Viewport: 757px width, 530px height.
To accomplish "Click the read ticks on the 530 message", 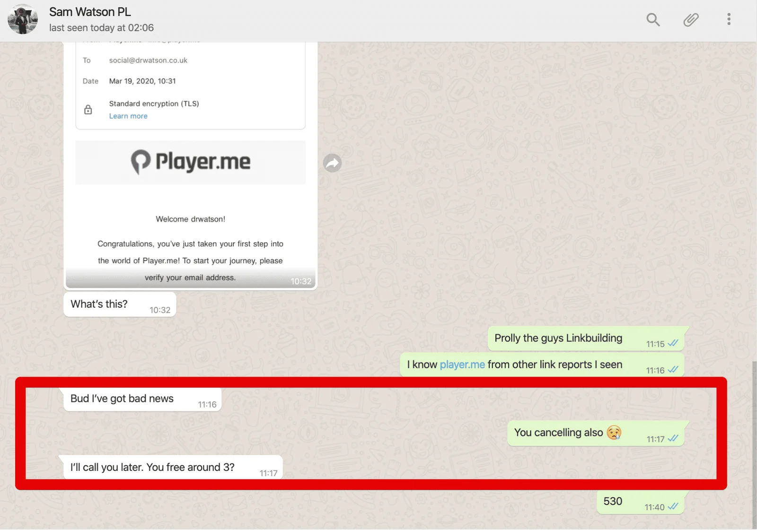I will pyautogui.click(x=673, y=506).
